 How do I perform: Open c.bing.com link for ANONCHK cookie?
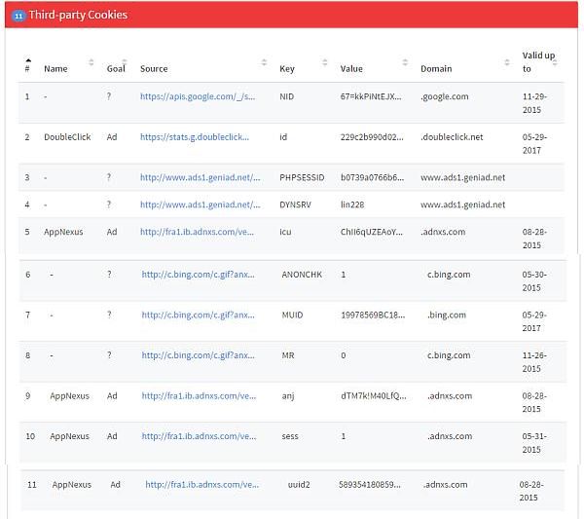[x=199, y=275]
